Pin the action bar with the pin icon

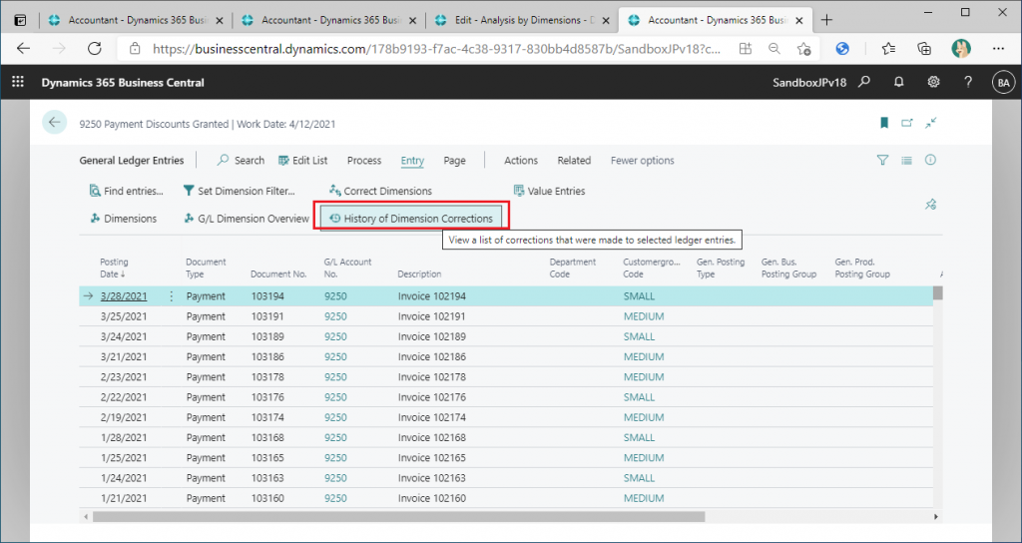pyautogui.click(x=931, y=205)
